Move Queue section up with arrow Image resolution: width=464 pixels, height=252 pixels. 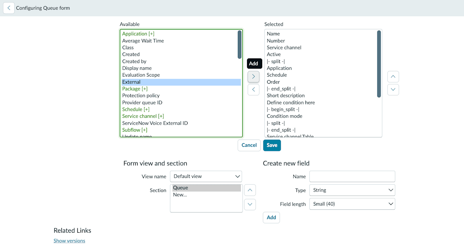(x=250, y=190)
